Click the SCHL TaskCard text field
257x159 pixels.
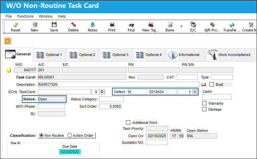[64, 92]
